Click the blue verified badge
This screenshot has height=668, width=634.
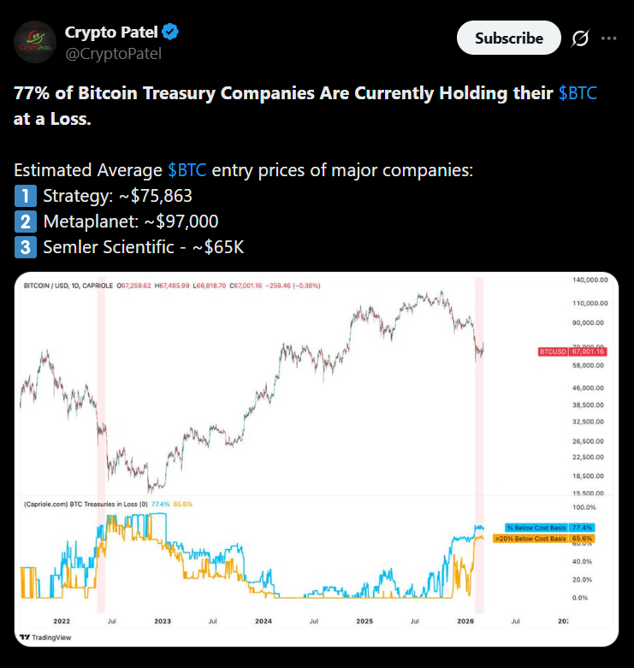pyautogui.click(x=171, y=33)
